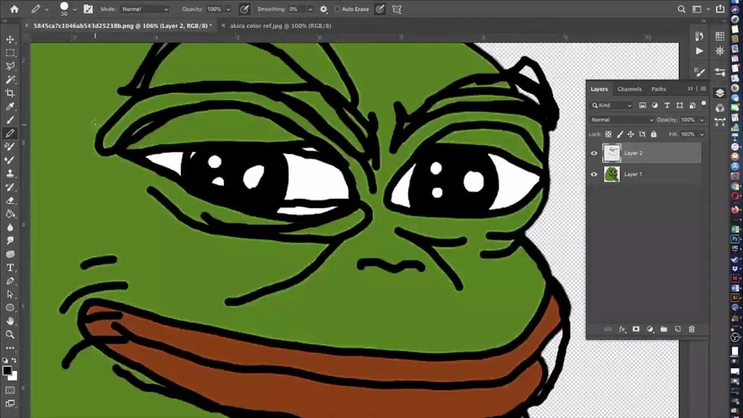743x418 pixels.
Task: Filter layers by type layers
Action: [667, 105]
